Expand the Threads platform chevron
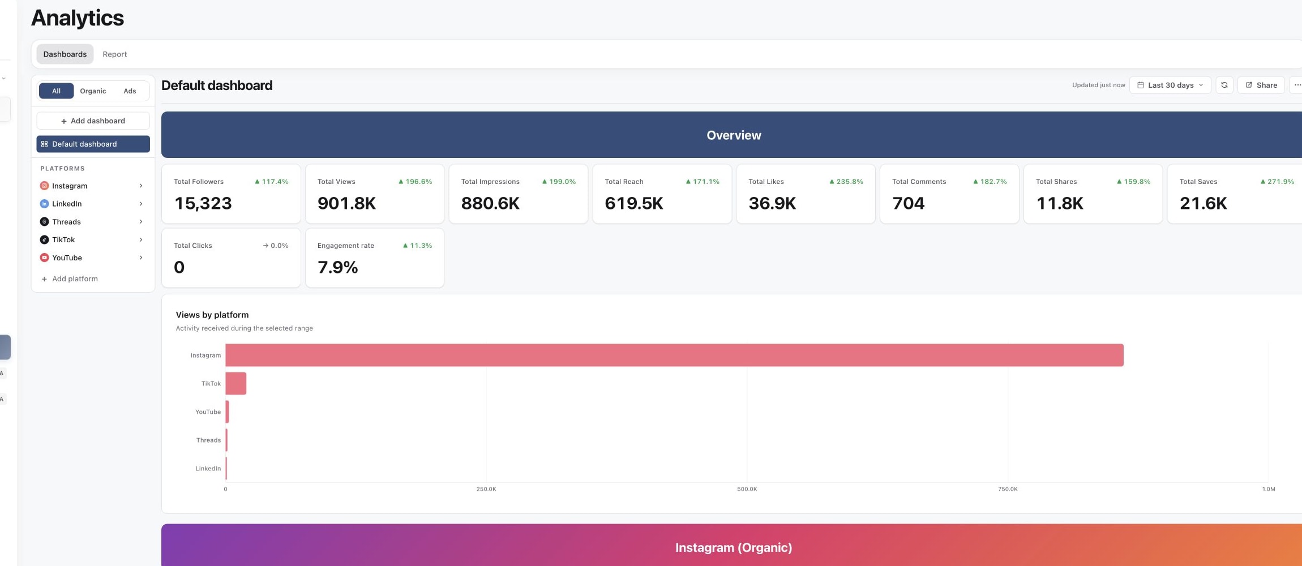This screenshot has width=1302, height=566. 141,222
